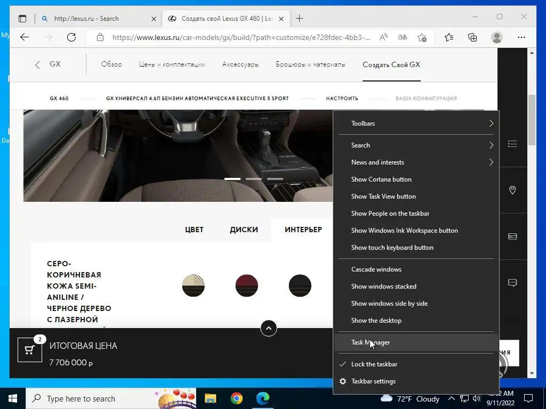Open the chat bubble icon in sidebar
The image size is (546, 409).
tap(512, 283)
